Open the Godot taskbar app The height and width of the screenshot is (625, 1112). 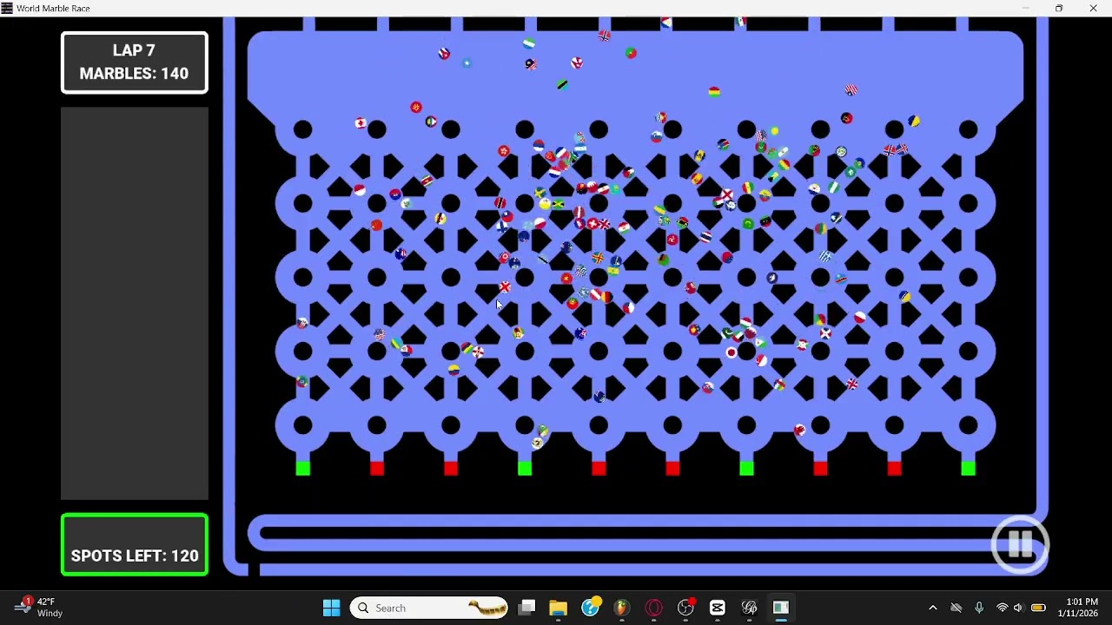(x=750, y=608)
